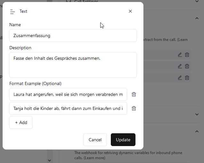Click into the Description text area

pyautogui.click(x=73, y=65)
